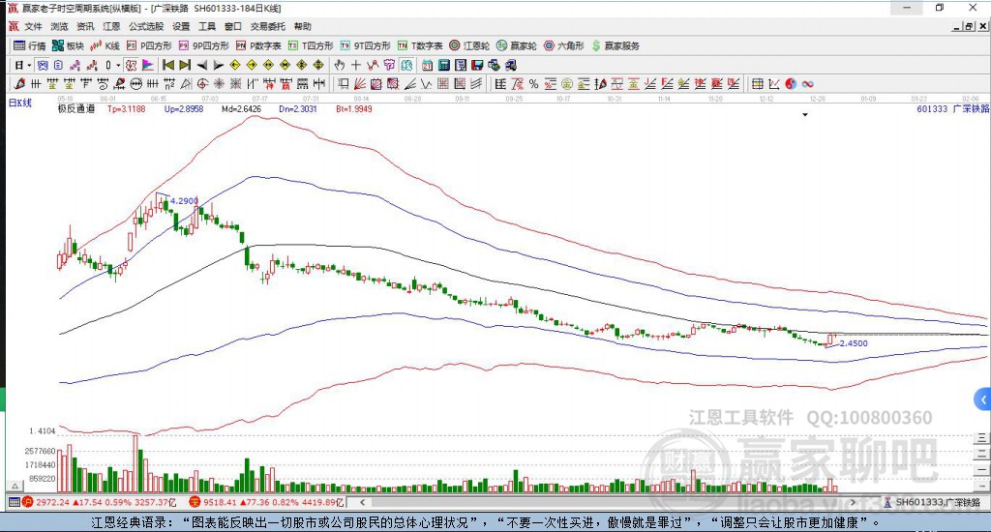
Task: Open 赢家服务 service link
Action: (616, 45)
